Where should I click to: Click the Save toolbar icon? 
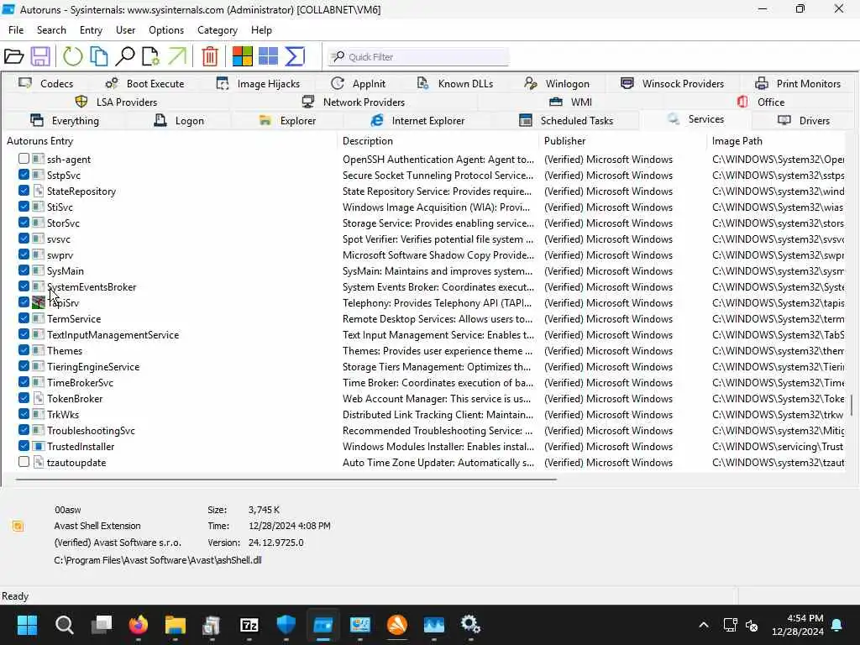pos(40,56)
